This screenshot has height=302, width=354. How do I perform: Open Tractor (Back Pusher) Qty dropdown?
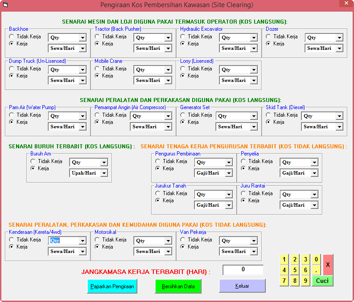168,37
